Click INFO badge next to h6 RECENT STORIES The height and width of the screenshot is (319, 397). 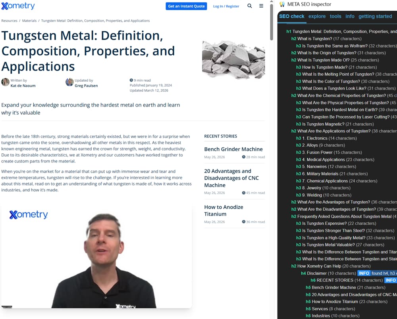click(x=390, y=280)
